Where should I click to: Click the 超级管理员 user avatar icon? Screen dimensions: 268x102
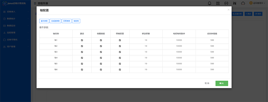[251, 3]
